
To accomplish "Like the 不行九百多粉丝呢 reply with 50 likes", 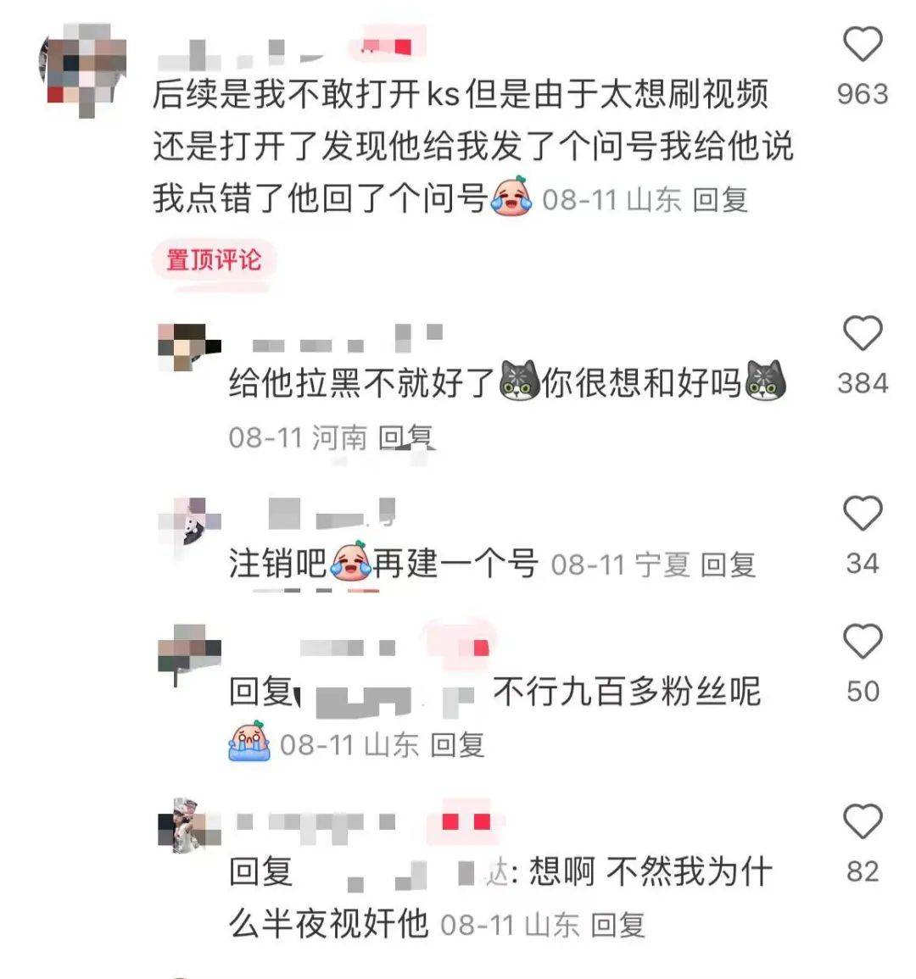I will tap(863, 641).
